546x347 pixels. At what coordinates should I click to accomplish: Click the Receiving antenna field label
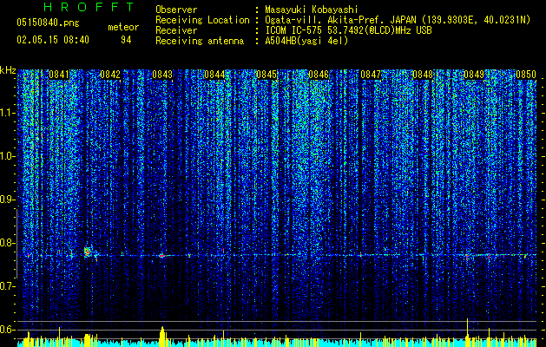click(200, 41)
